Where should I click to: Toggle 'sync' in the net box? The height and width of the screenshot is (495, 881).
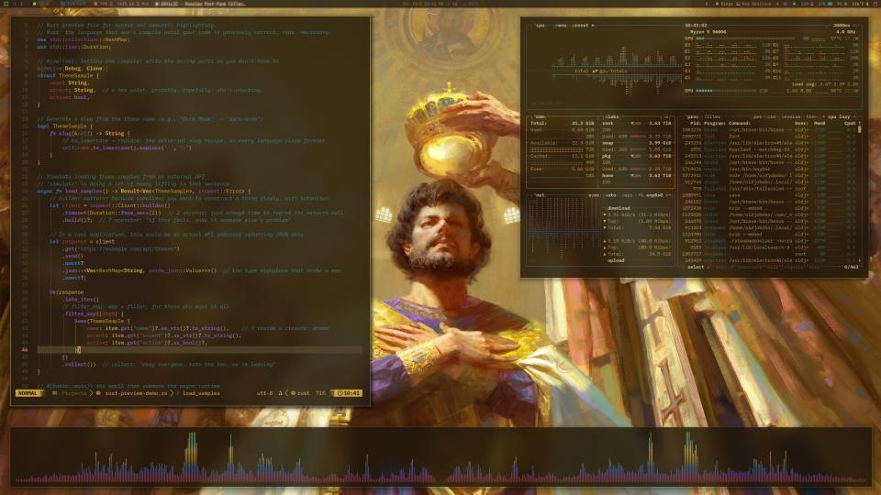tap(594, 195)
